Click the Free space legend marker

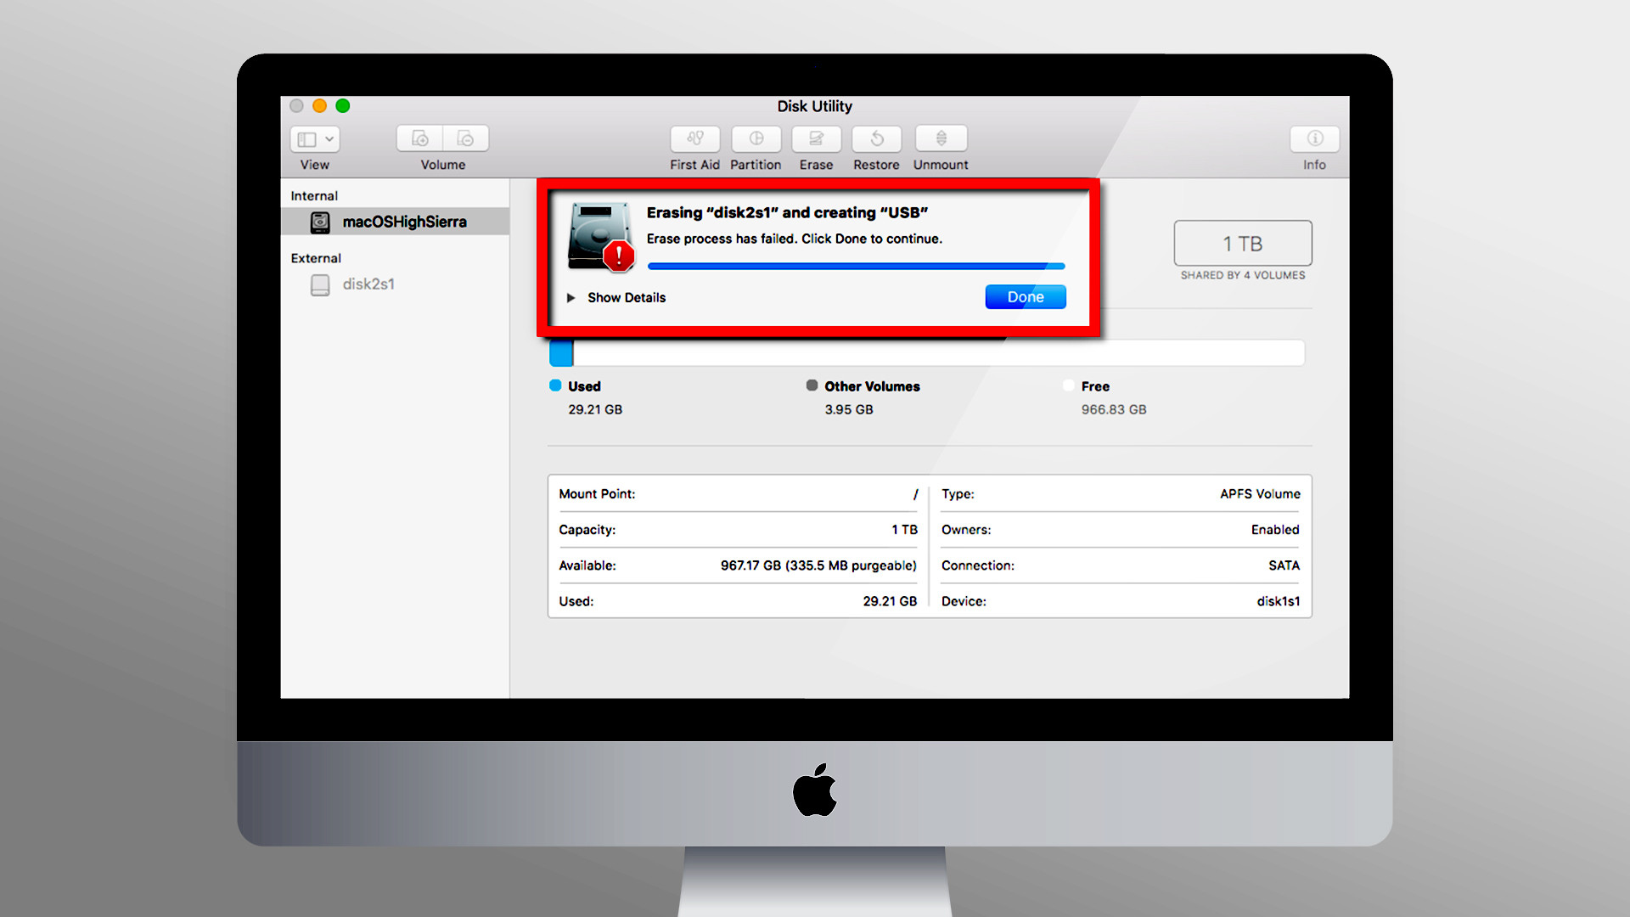click(x=1069, y=385)
